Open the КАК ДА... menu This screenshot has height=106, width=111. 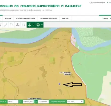pos(65,19)
